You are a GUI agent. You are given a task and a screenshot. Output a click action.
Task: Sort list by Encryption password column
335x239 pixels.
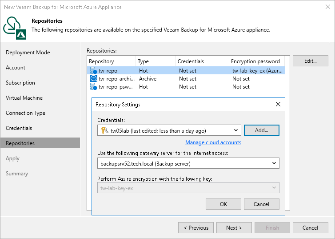tap(255, 61)
